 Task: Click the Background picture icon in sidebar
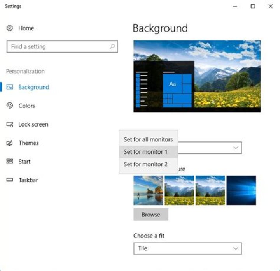pos(10,87)
